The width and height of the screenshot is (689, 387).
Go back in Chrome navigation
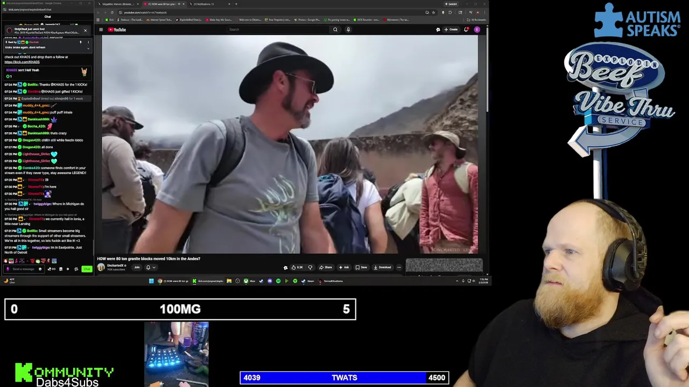pos(99,12)
